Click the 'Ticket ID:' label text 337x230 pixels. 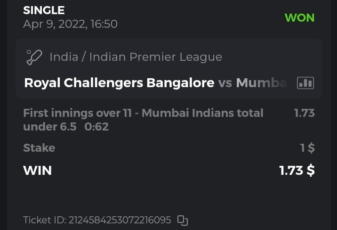point(45,220)
